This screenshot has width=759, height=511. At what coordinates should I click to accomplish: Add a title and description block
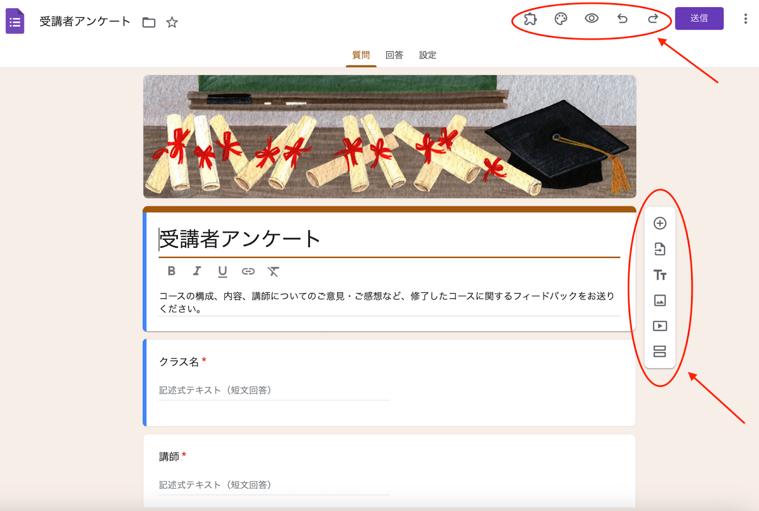(660, 275)
